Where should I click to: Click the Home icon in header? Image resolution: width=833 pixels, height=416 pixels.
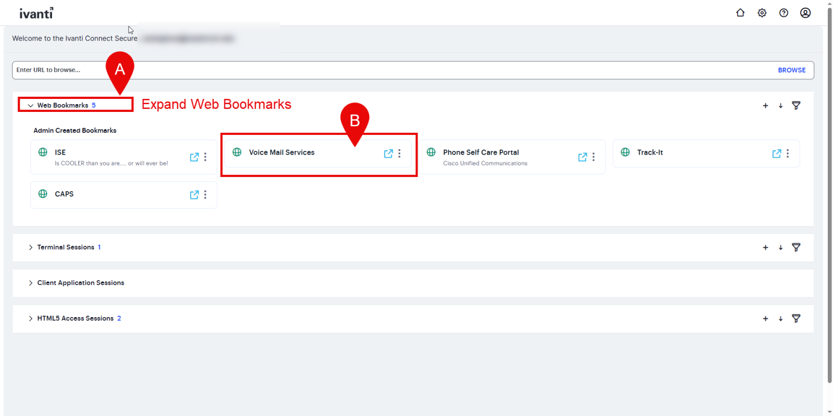740,13
